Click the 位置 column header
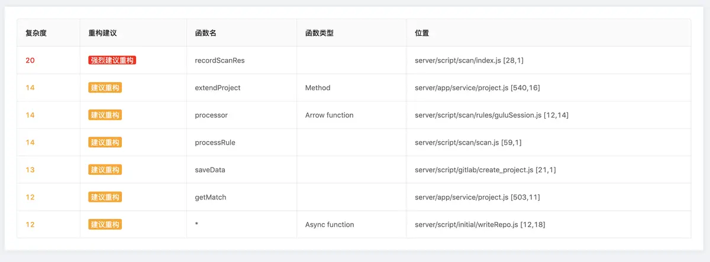 click(x=422, y=33)
